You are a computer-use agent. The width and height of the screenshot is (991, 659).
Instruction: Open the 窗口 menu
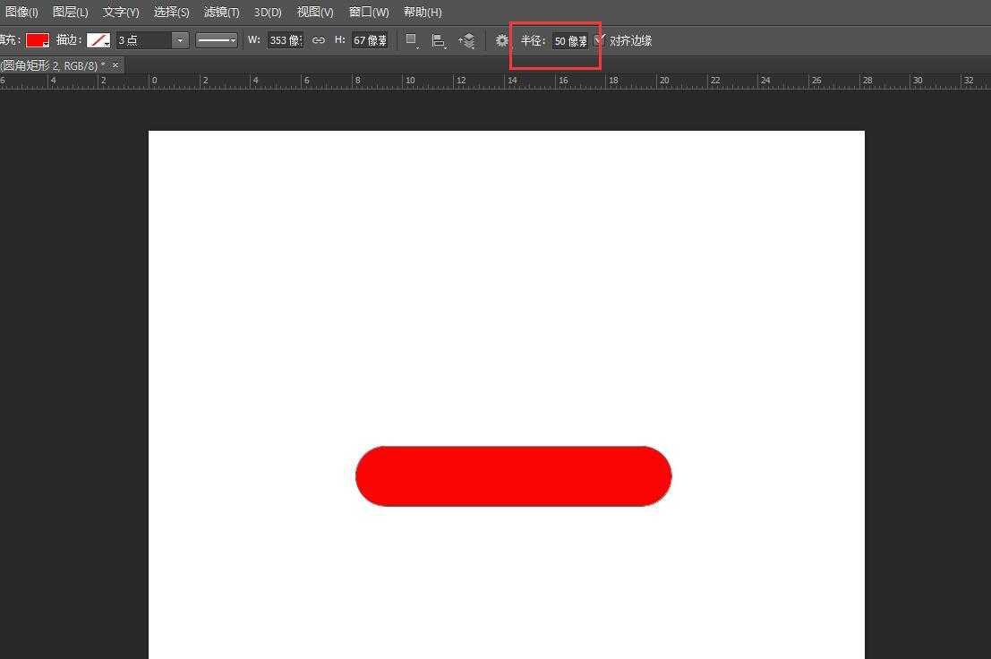pyautogui.click(x=369, y=12)
